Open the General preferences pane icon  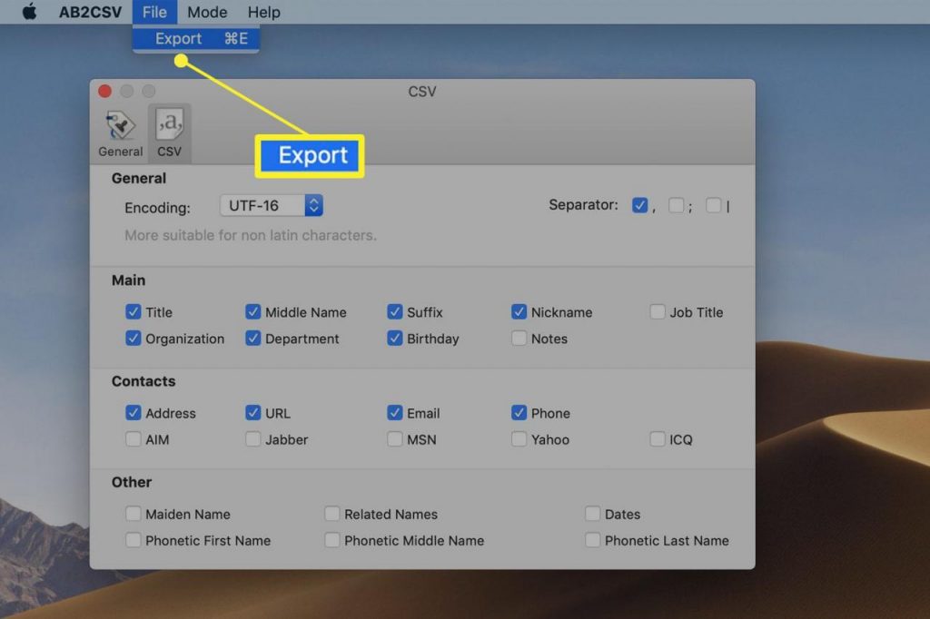click(121, 133)
